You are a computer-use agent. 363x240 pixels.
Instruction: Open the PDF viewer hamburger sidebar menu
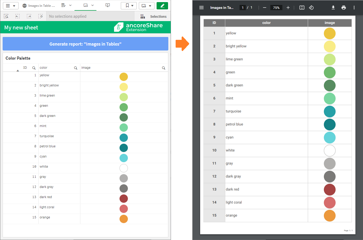[201, 8]
